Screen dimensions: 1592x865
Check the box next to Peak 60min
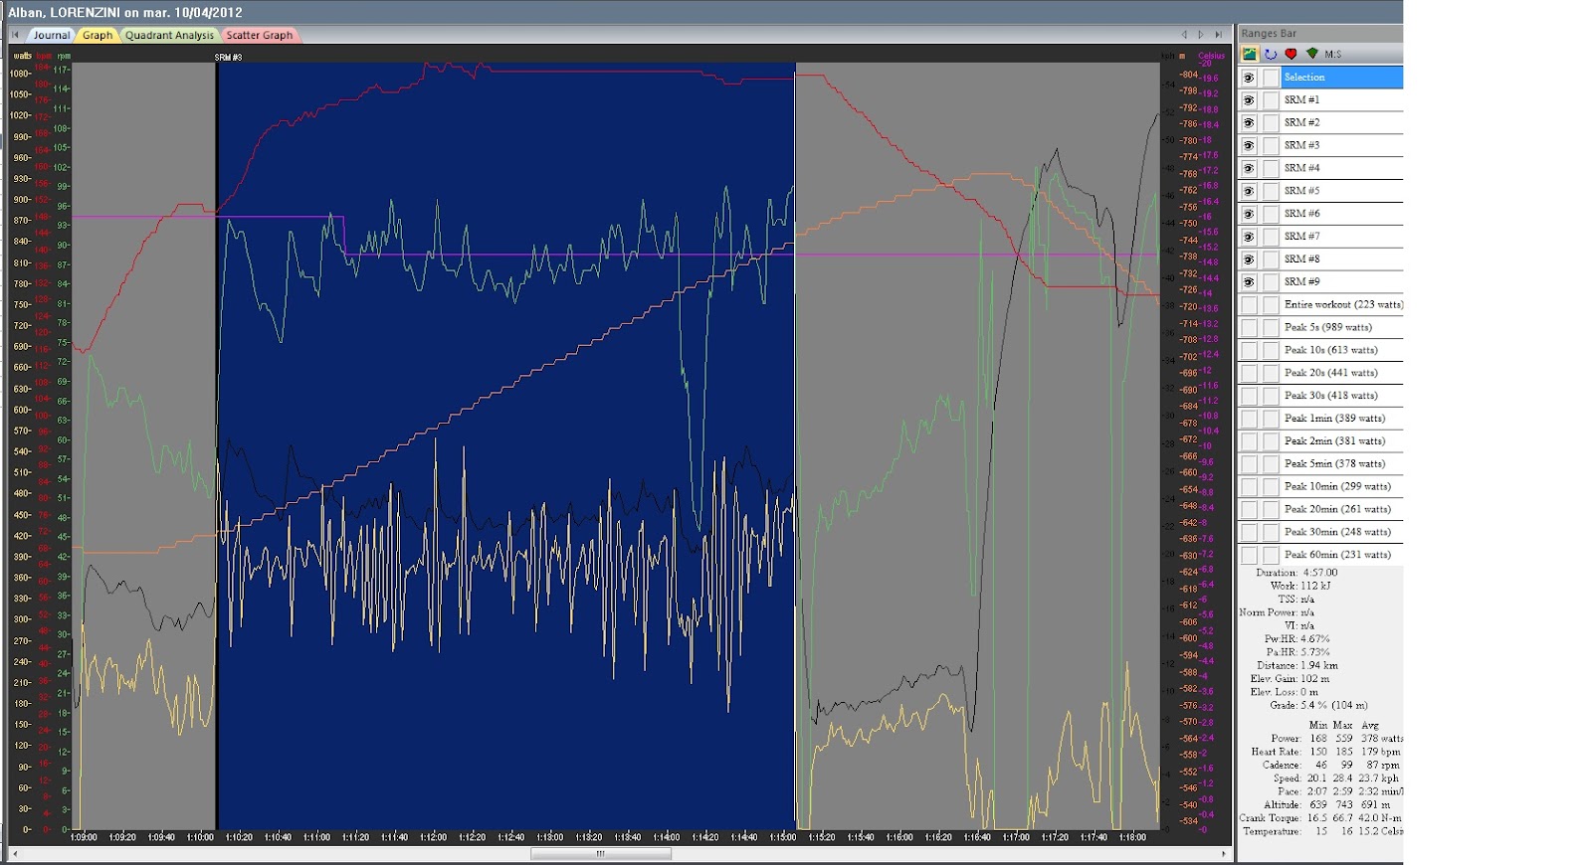pyautogui.click(x=1271, y=555)
